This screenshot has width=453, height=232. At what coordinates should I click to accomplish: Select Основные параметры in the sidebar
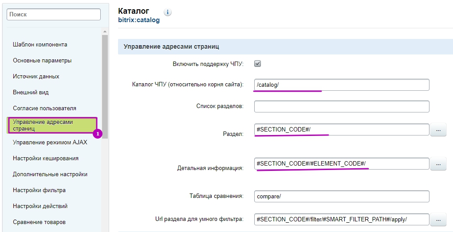pyautogui.click(x=42, y=61)
